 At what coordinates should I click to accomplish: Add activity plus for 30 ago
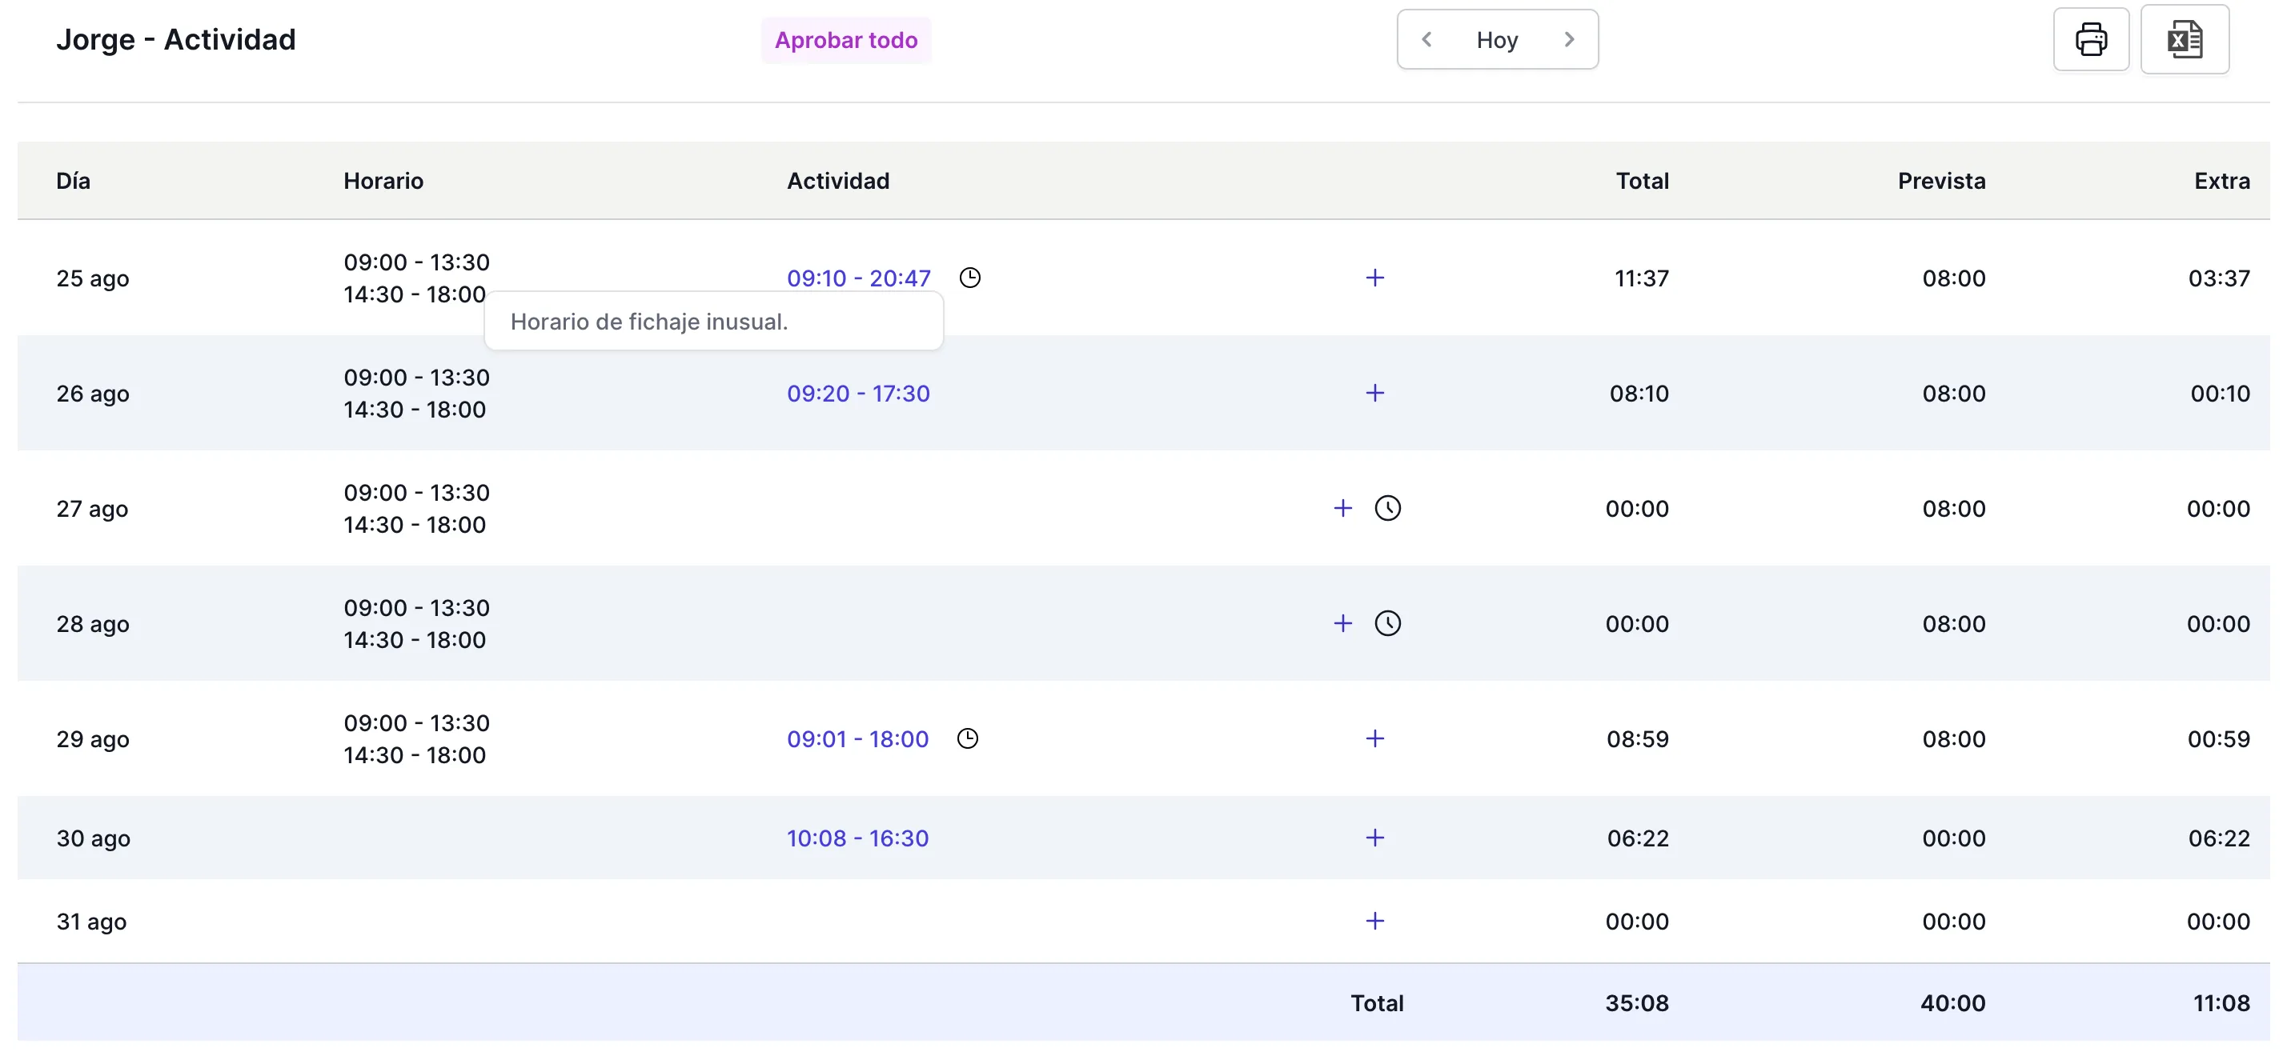1374,838
